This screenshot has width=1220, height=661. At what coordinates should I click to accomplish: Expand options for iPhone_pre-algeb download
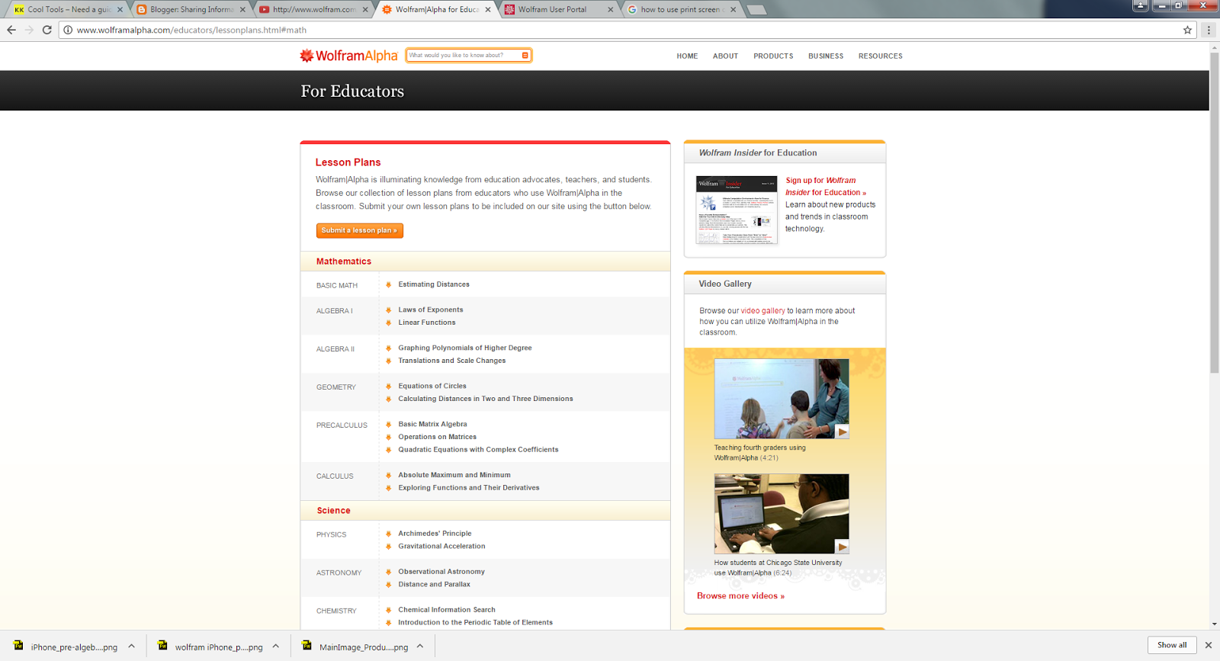[131, 647]
